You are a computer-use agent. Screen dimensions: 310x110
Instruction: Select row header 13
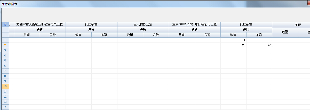point(5,102)
